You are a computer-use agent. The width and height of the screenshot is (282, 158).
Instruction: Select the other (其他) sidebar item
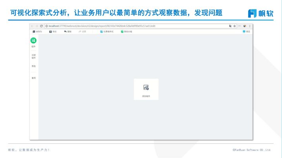click(x=34, y=66)
